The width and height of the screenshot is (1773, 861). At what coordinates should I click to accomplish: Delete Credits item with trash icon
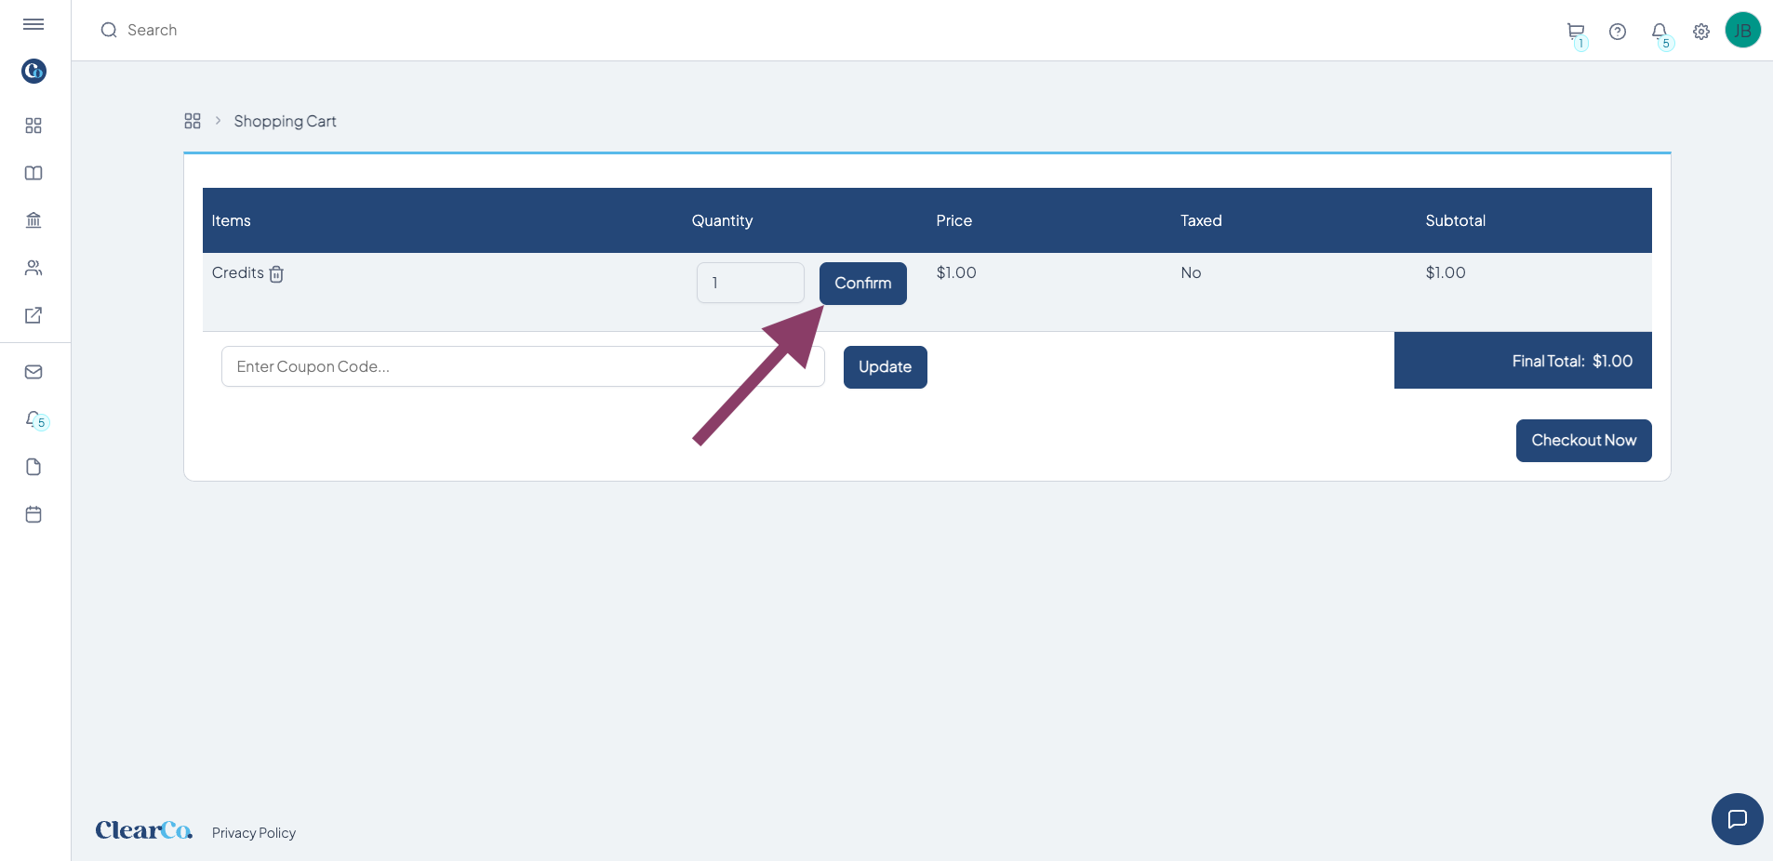pyautogui.click(x=276, y=273)
